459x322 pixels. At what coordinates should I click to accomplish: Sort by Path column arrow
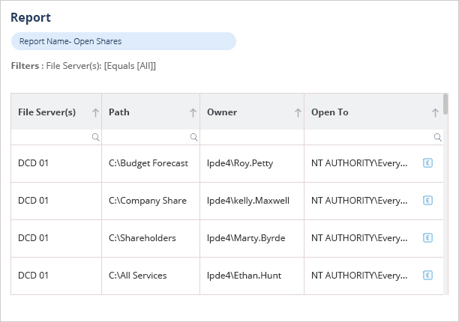click(193, 112)
